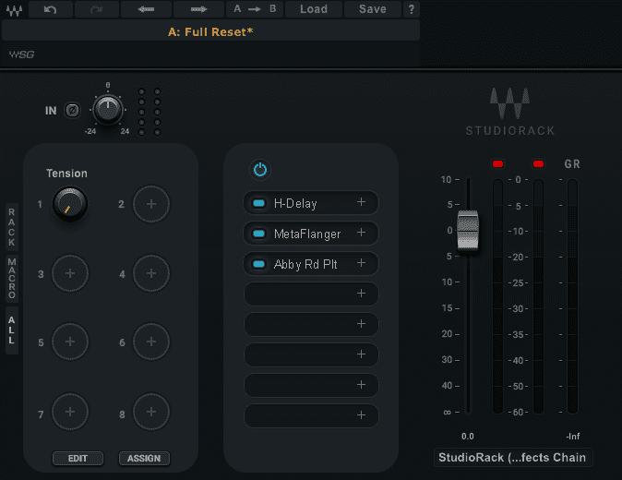Viewport: 622px width, 480px height.
Task: Undo the last change
Action: (x=51, y=9)
